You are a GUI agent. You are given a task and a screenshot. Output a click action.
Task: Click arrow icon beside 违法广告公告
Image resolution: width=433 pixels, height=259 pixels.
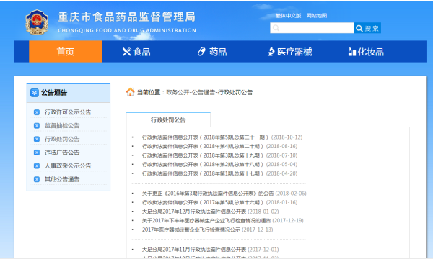tap(37, 153)
